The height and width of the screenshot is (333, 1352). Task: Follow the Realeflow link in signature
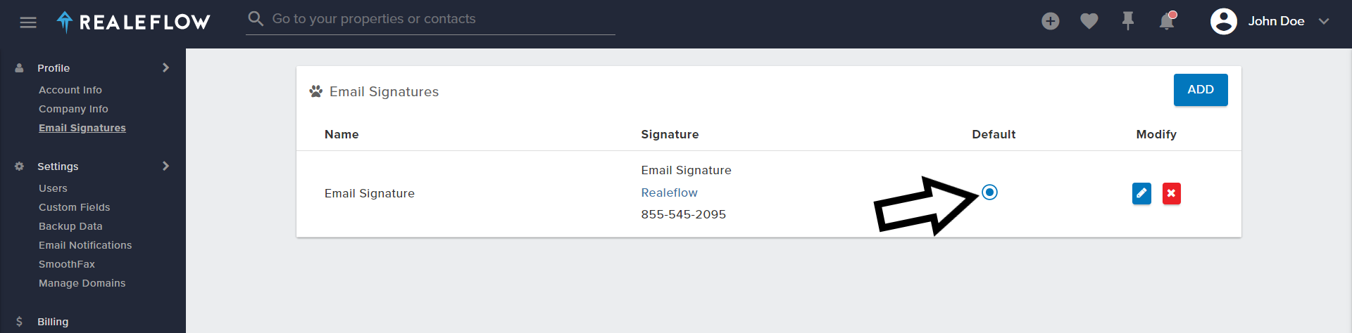coord(669,192)
